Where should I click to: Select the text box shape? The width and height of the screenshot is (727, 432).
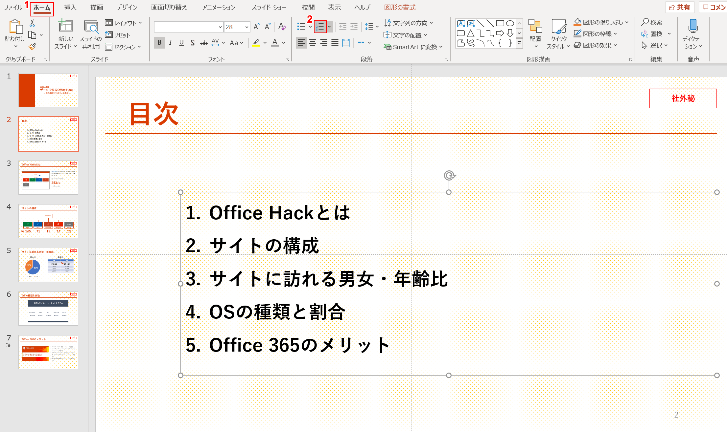tap(461, 23)
